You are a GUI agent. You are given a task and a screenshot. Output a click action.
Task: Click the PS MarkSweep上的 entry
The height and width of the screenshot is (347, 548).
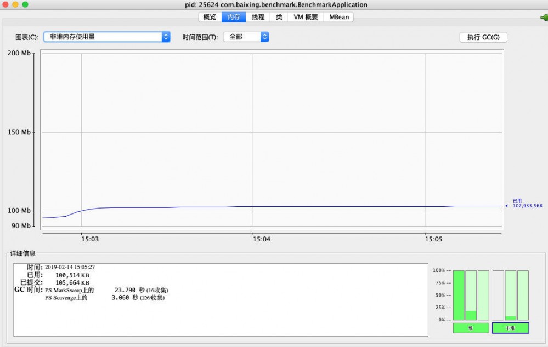pyautogui.click(x=69, y=290)
